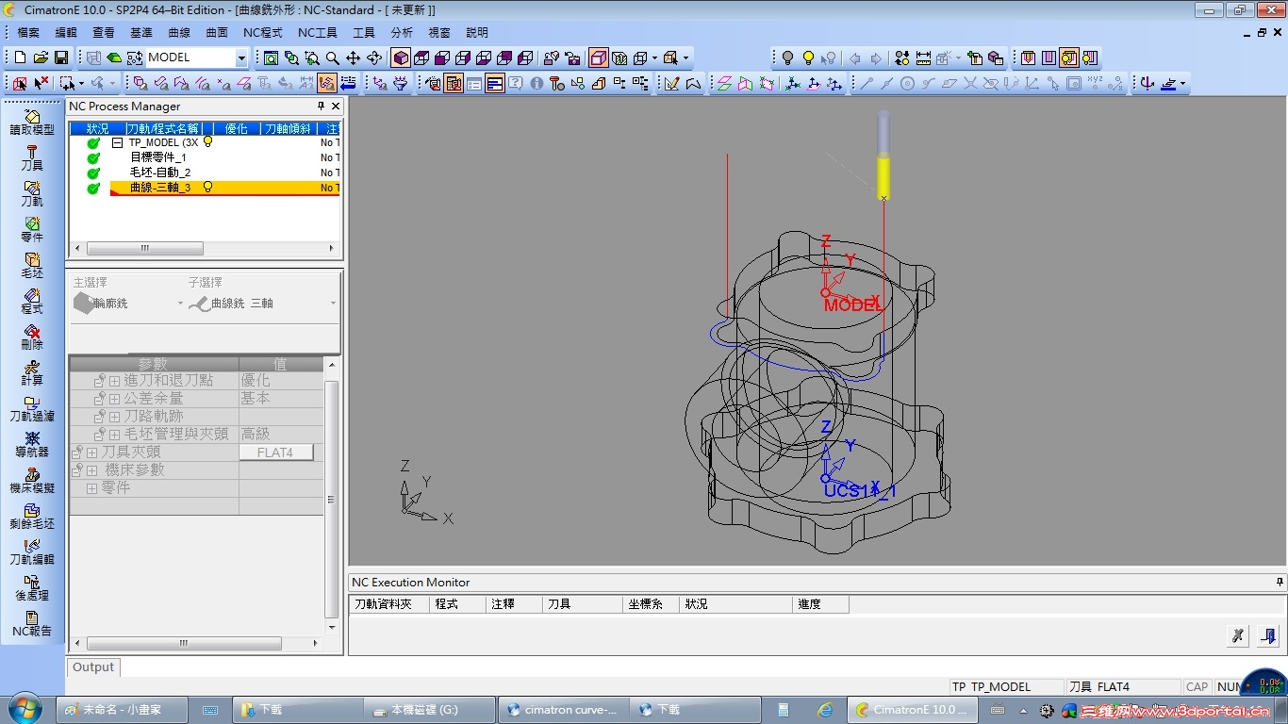Expand the 刀具夾頭 parameter group
The width and height of the screenshot is (1288, 724).
pos(92,452)
